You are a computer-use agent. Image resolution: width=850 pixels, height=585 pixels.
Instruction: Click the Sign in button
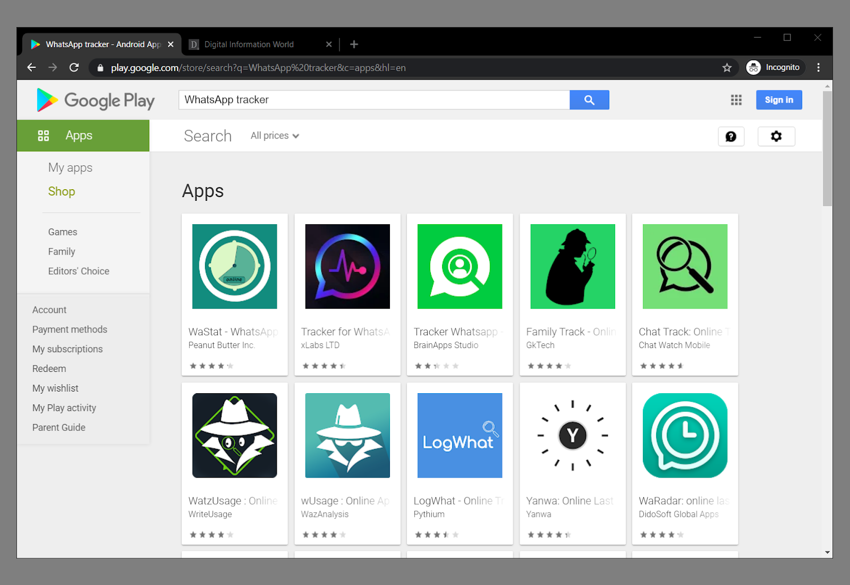(x=779, y=100)
